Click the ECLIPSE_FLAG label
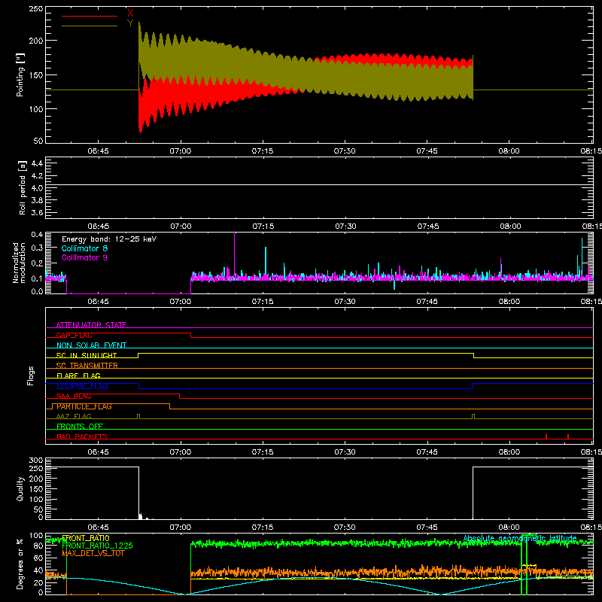602x602 pixels. pyautogui.click(x=83, y=386)
